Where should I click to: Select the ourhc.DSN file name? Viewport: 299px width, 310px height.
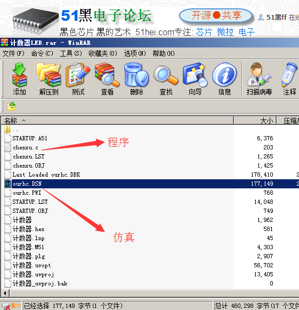click(27, 184)
